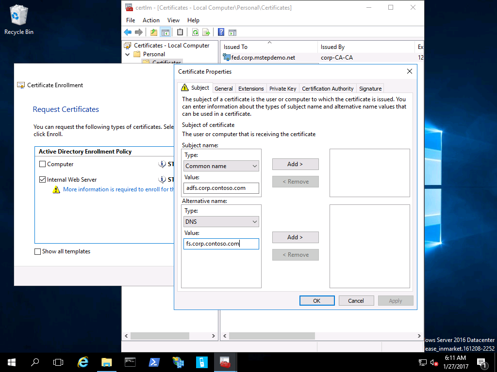Open the Subject name Type dropdown

click(x=221, y=166)
